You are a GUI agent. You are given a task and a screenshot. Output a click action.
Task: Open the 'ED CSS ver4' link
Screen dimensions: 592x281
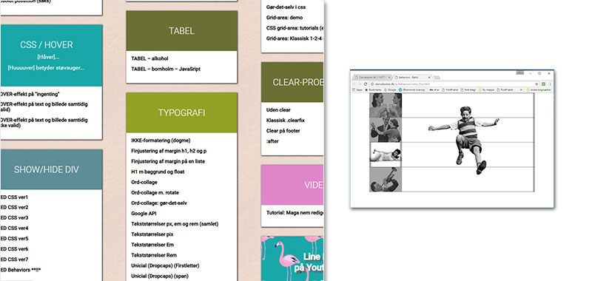(x=14, y=228)
